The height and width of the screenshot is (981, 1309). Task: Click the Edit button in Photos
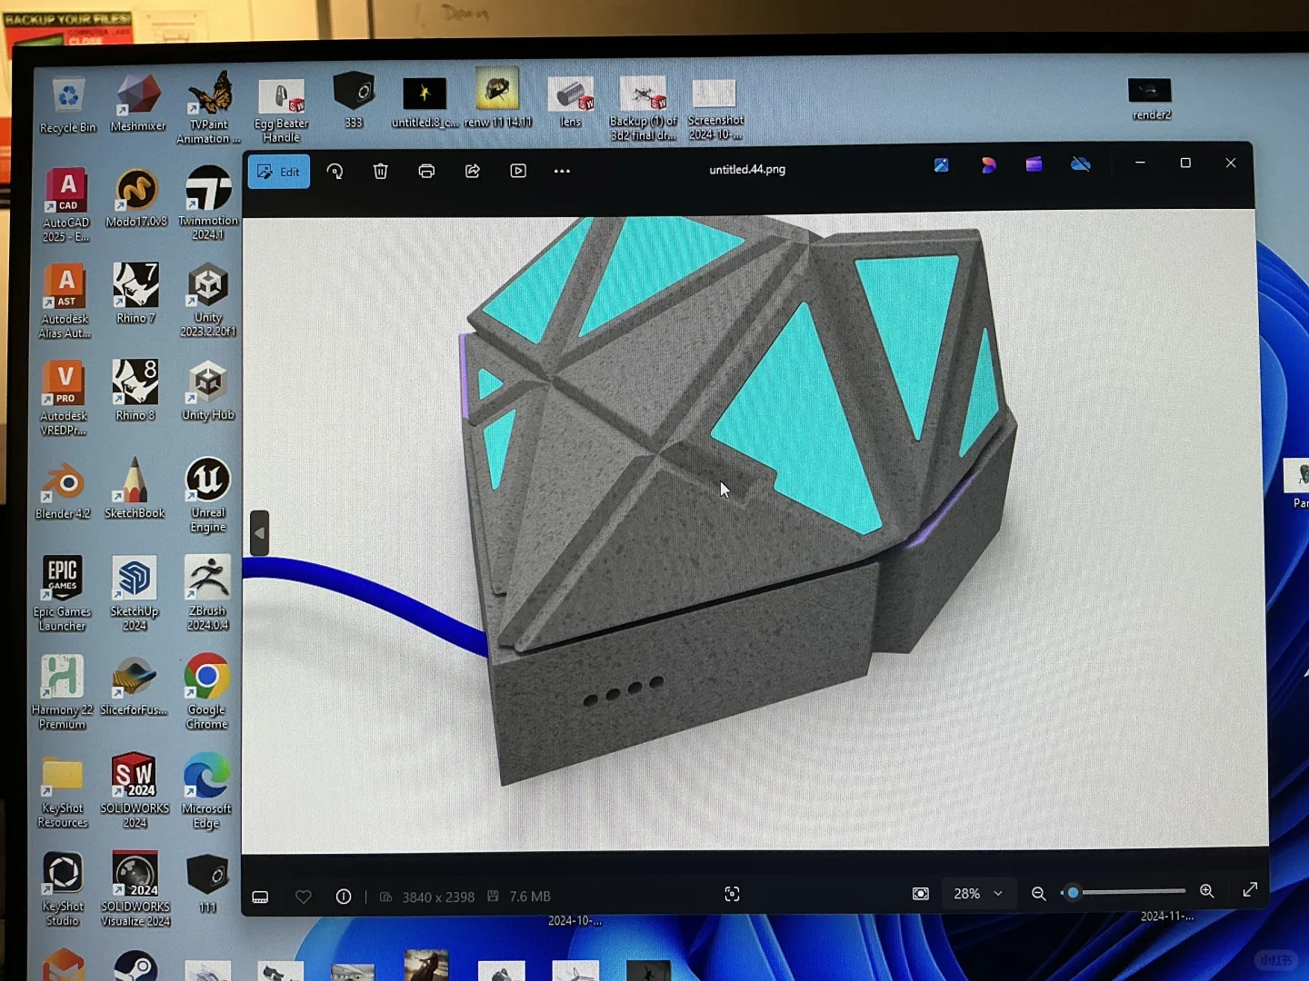coord(279,172)
